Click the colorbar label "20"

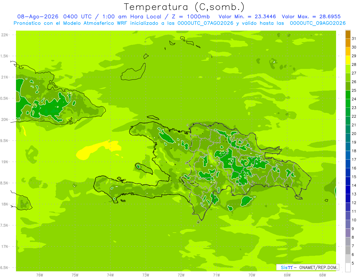(354, 134)
